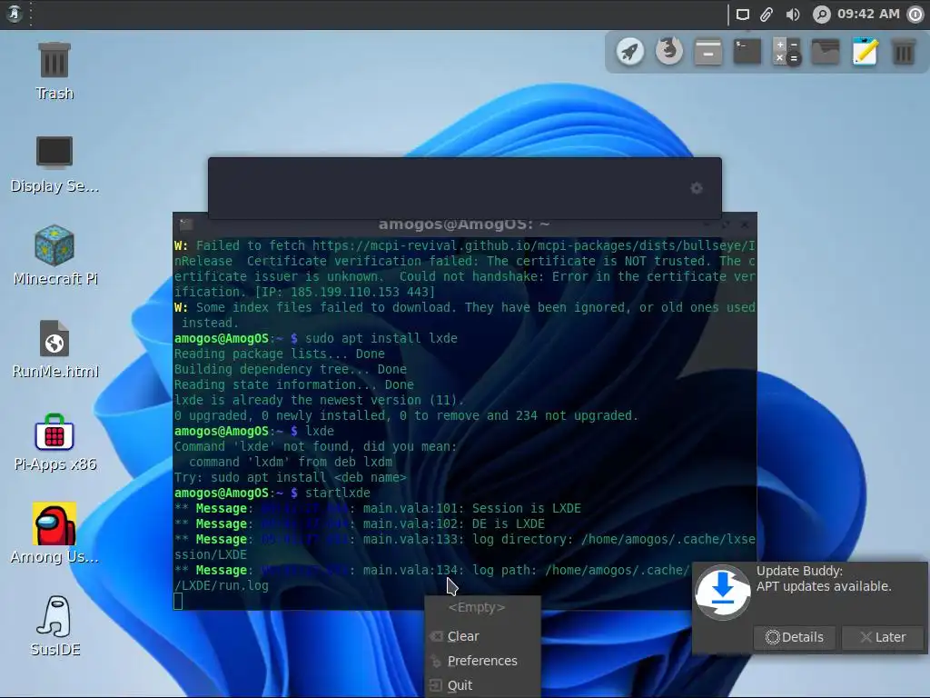Click the display tray icon in top panel
Image resolution: width=930 pixels, height=698 pixels.
pos(743,15)
